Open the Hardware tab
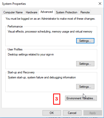The image size is (104, 118). pyautogui.click(x=31, y=12)
